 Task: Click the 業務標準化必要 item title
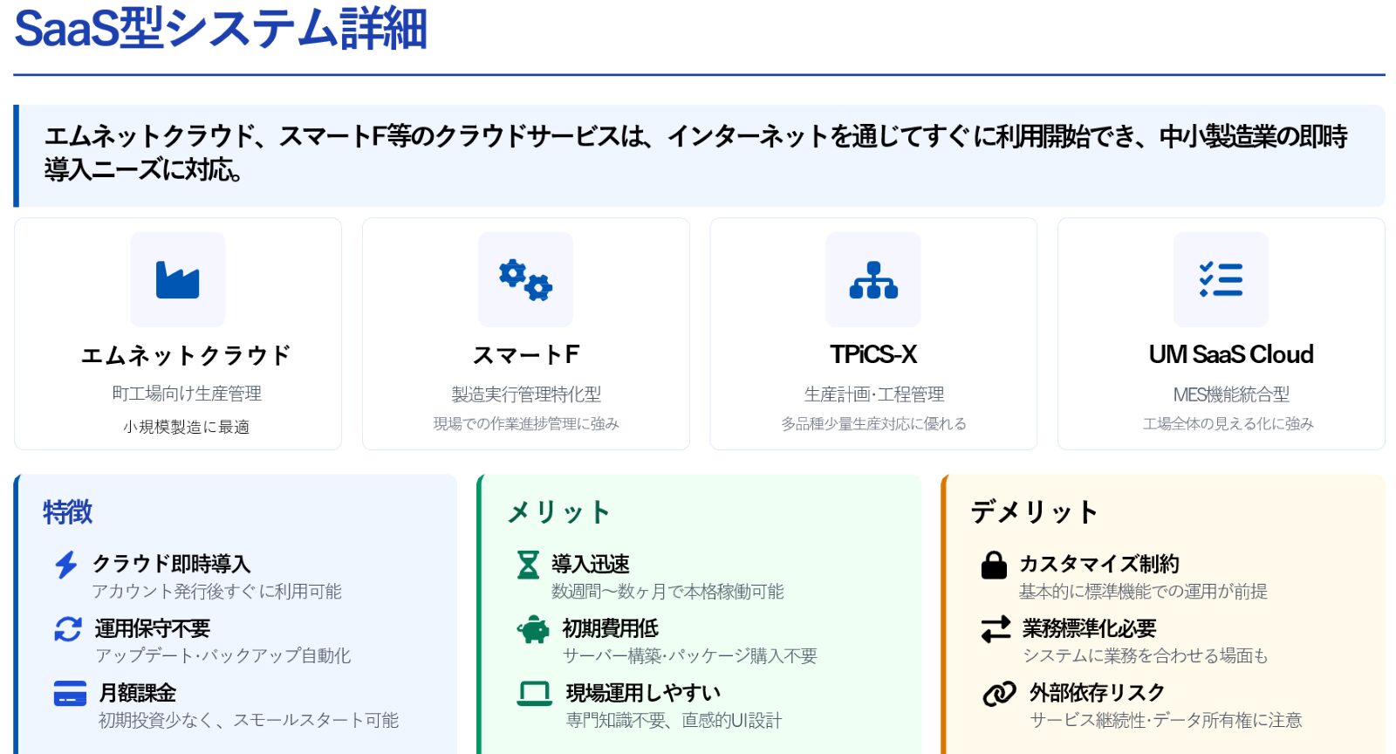[x=1090, y=628]
